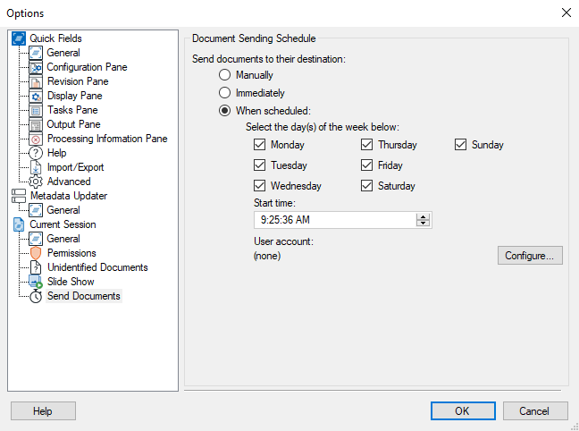579x431 pixels.
Task: Click the Revision Pane icon
Action: tap(36, 81)
